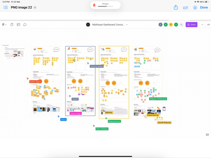
Task: Show the 13 additional collaborators badge
Action: pos(181,25)
